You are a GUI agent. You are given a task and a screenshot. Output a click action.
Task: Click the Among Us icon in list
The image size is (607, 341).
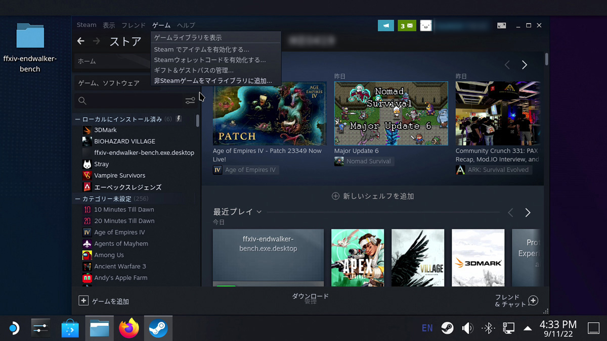[x=87, y=255]
